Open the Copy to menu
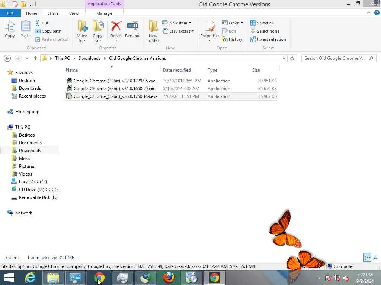This screenshot has height=285, width=381. [x=97, y=31]
